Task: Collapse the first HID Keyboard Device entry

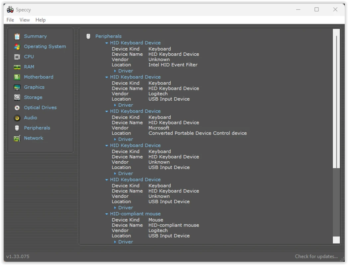Action: [107, 42]
